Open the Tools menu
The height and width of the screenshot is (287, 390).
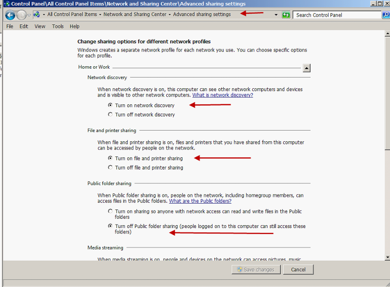click(58, 26)
